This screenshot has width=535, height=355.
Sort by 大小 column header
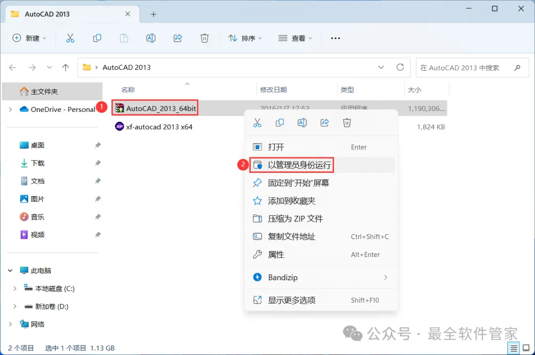coord(415,90)
